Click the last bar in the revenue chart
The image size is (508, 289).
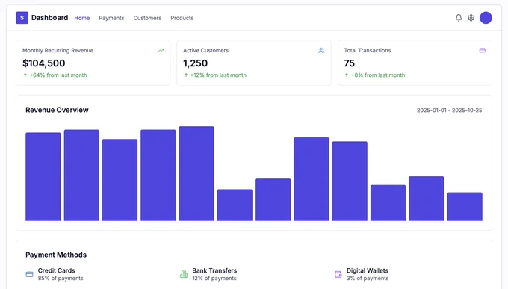(465, 207)
